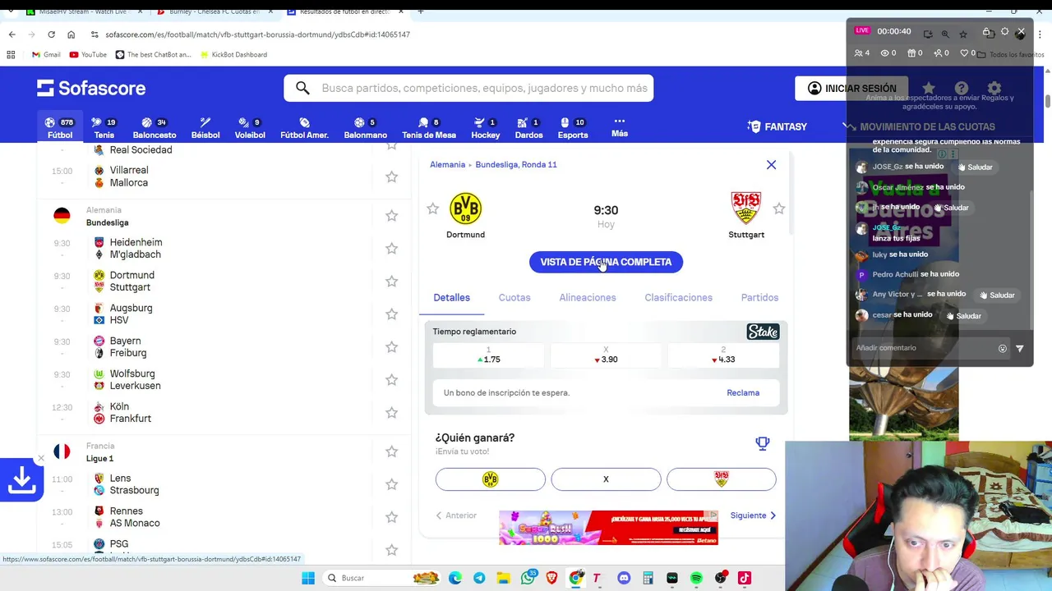1052x591 pixels.
Task: Open the Fútbol sport category
Action: [x=59, y=127]
